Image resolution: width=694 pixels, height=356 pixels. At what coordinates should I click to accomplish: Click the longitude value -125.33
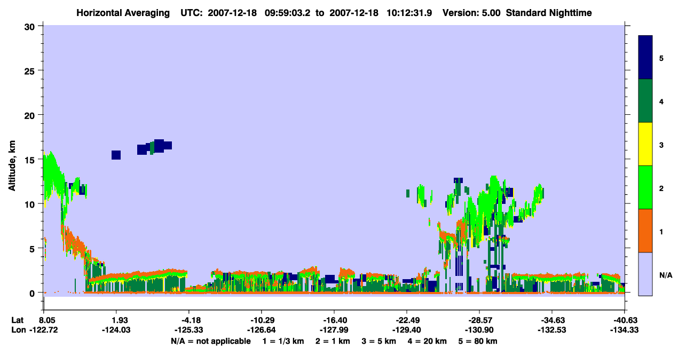click(x=189, y=330)
